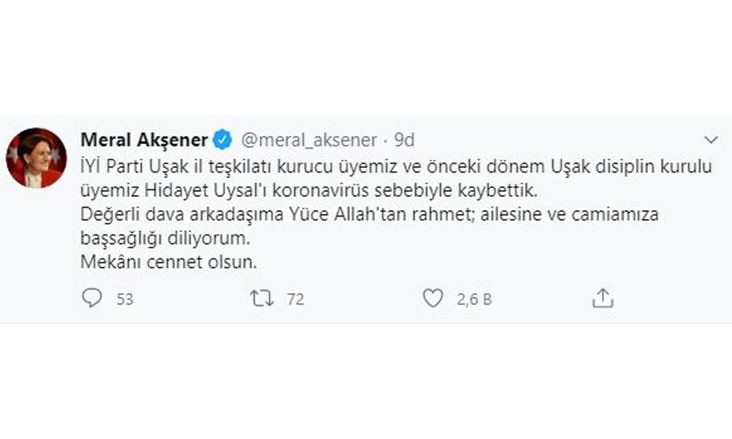Click the retweet count 72
Image resolution: width=732 pixels, height=439 pixels.
[x=294, y=299]
